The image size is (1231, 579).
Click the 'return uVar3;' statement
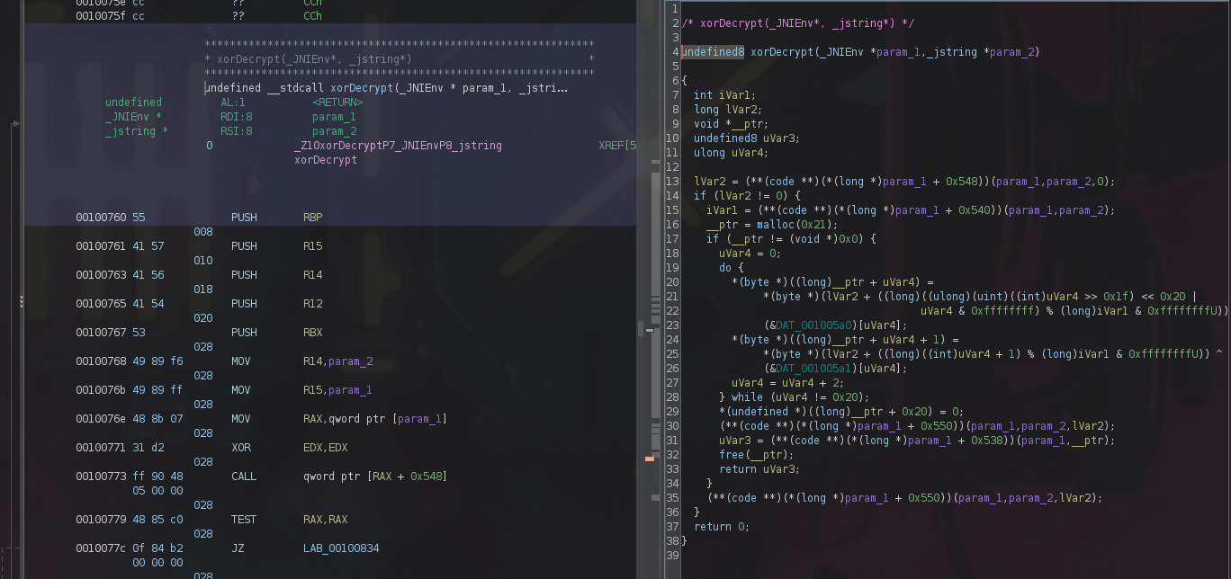coord(759,469)
